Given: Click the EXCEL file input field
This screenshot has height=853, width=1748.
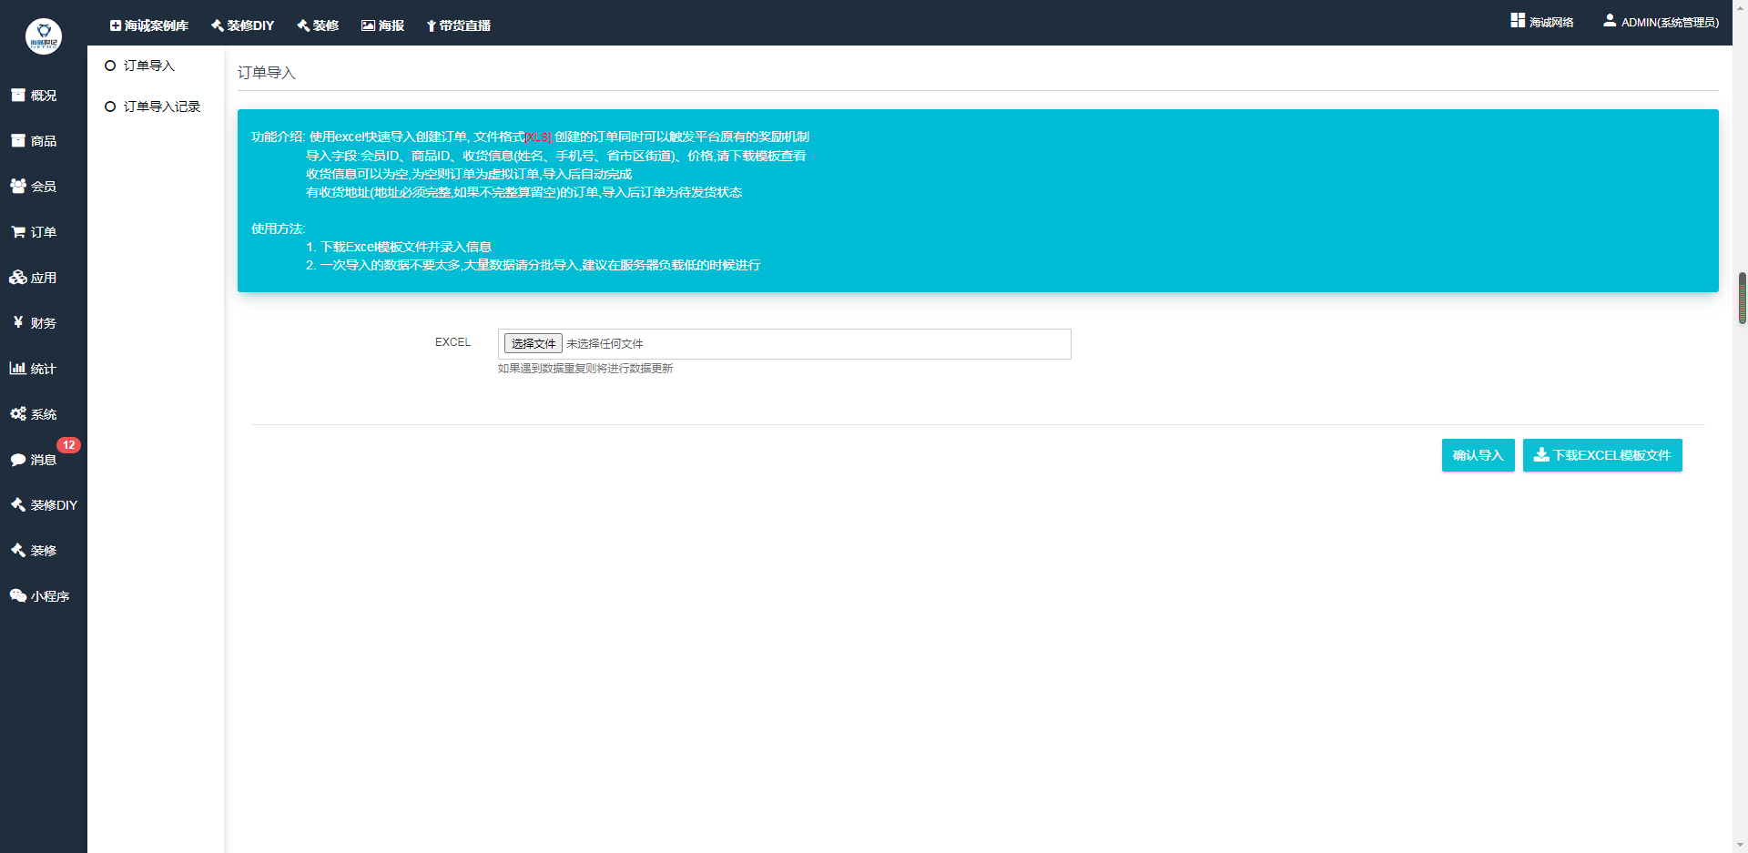Looking at the screenshot, I should 785,344.
